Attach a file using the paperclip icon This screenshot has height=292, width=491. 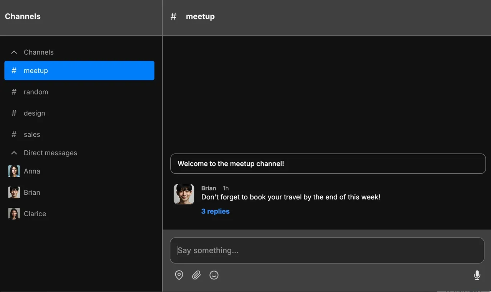[x=196, y=275]
